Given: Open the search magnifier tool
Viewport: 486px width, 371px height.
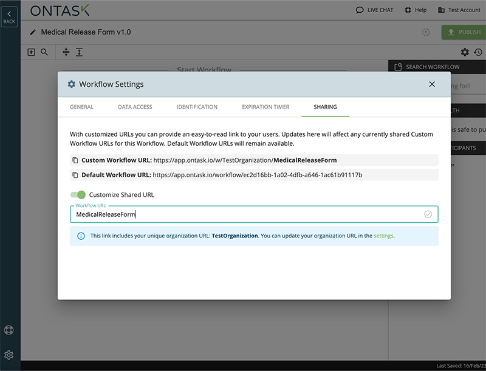Looking at the screenshot, I should 44,52.
